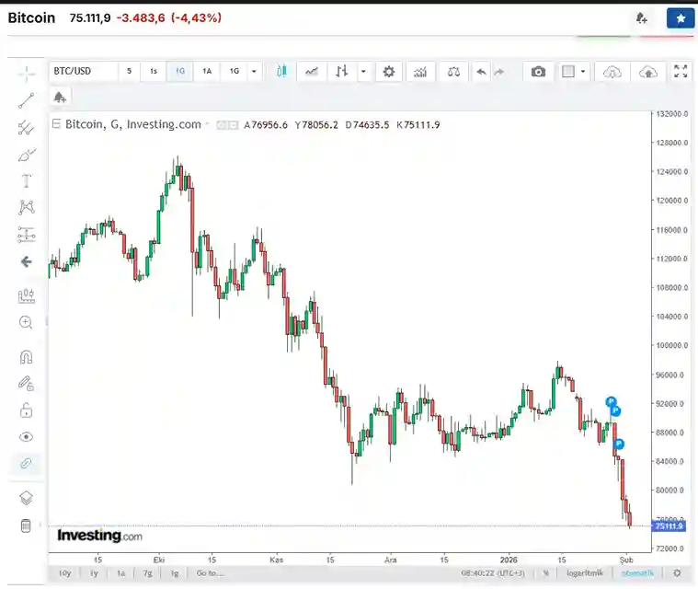Screen dimensions: 698x589
Task: Toggle the percent scale
Action: [x=545, y=573]
